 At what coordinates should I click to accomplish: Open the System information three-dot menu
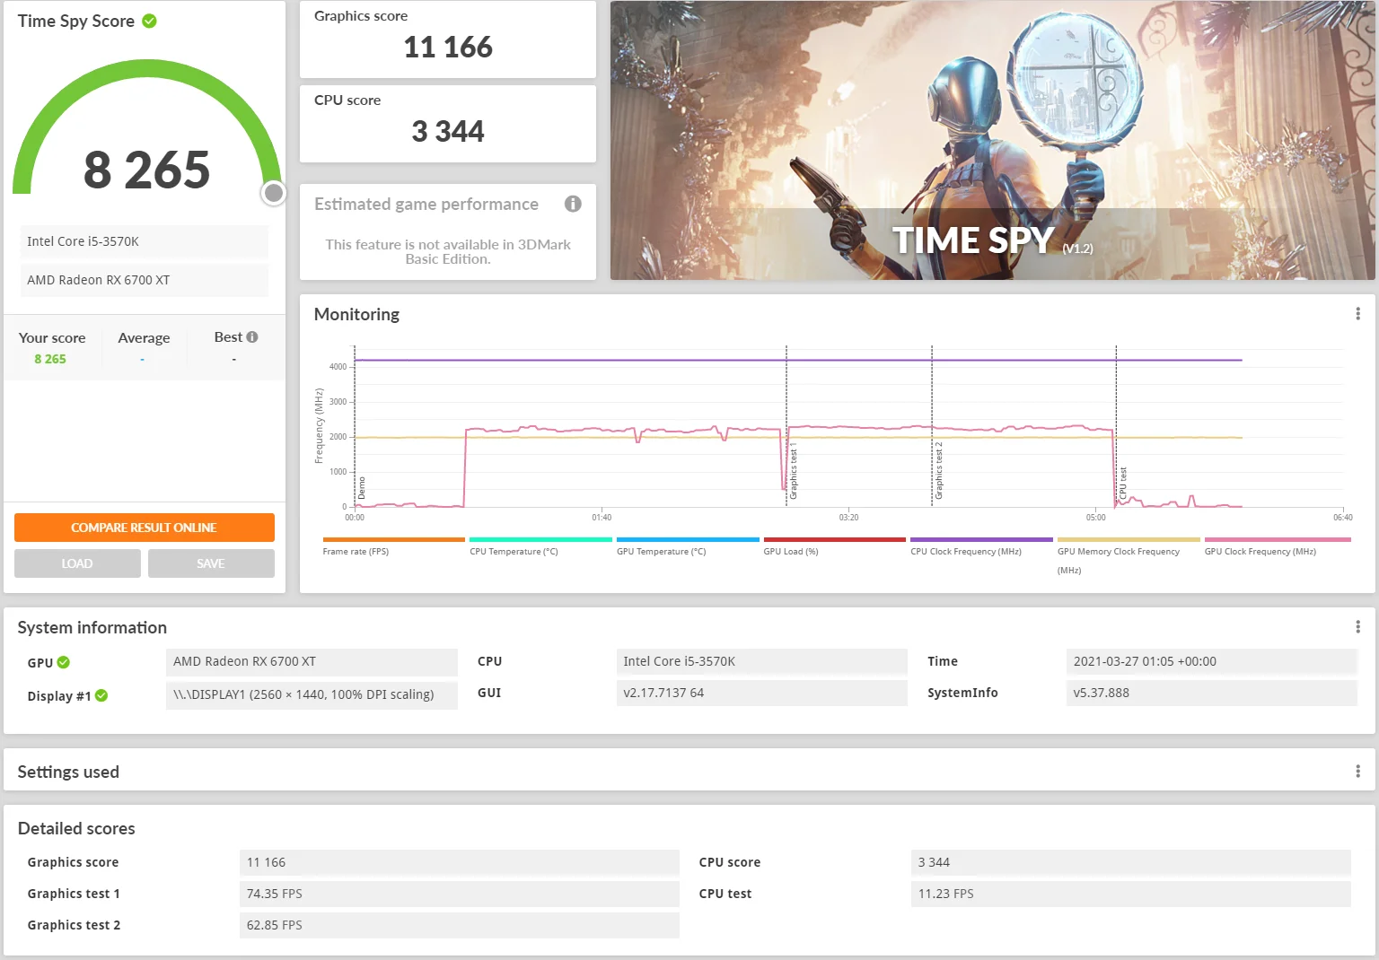1357,626
